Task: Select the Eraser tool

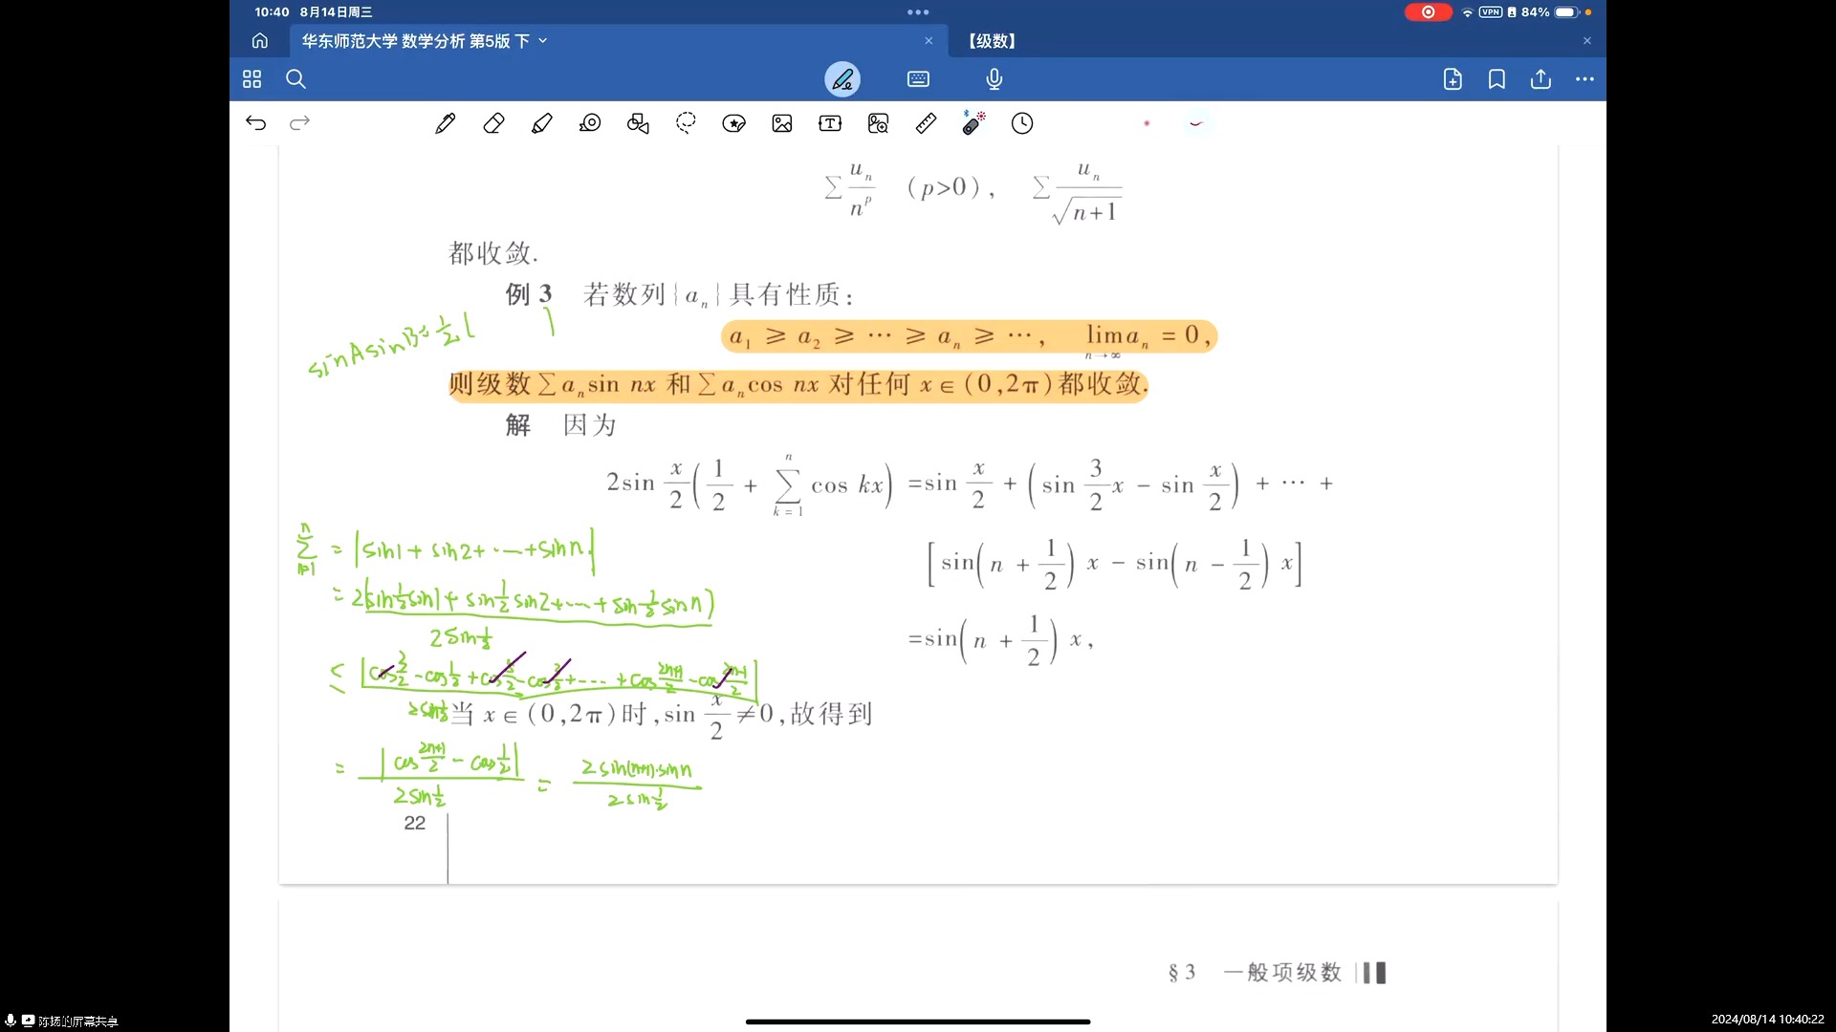Action: [x=494, y=122]
